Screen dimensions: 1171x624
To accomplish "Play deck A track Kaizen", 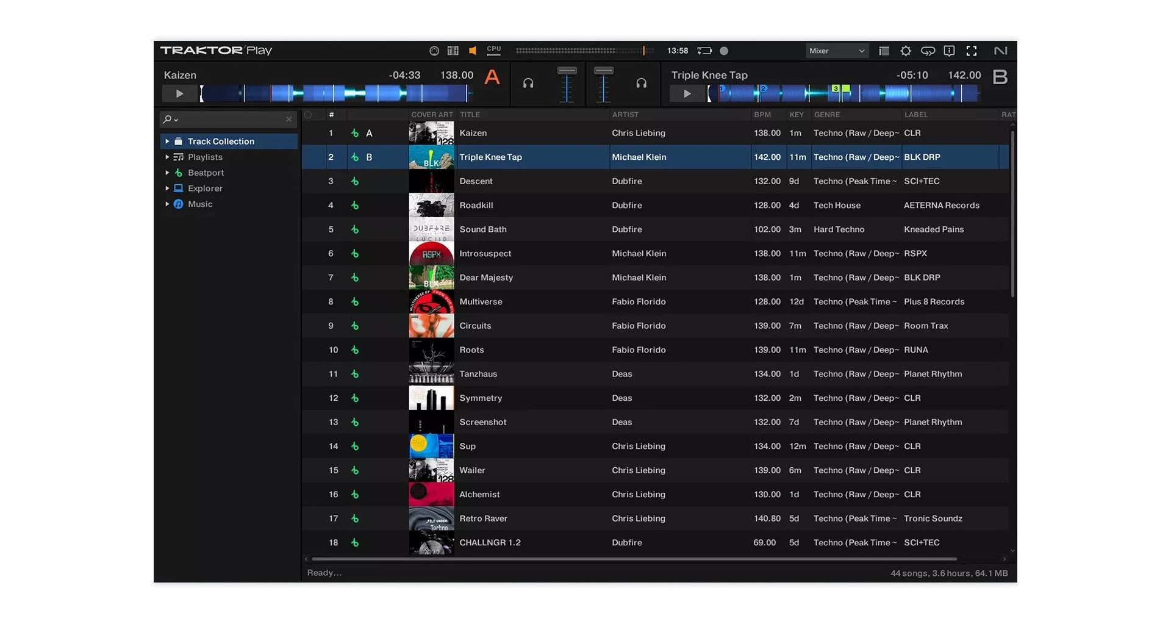I will (179, 94).
